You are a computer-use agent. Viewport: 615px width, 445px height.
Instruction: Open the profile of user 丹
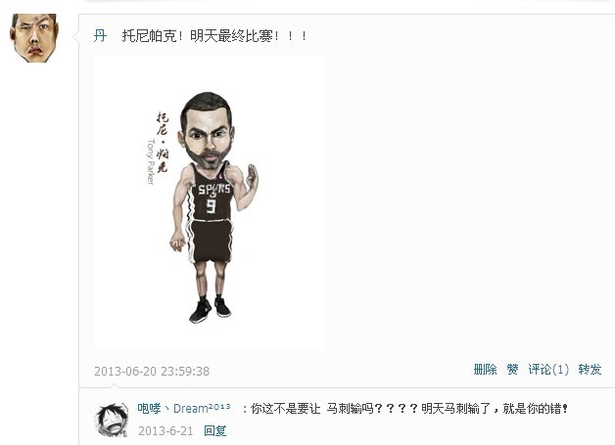coord(100,36)
